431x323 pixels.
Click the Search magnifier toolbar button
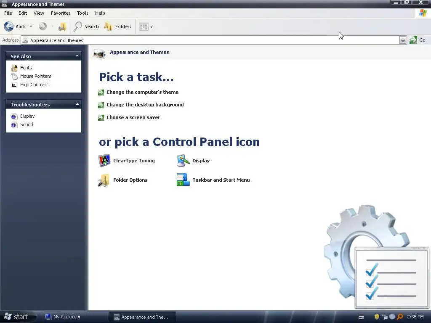(x=86, y=26)
